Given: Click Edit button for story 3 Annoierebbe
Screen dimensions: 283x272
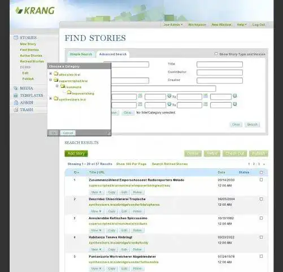Looking at the screenshot, I should click(124, 231).
